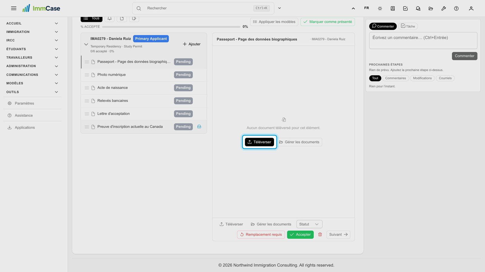Open the notes book icon in header

coord(393,8)
